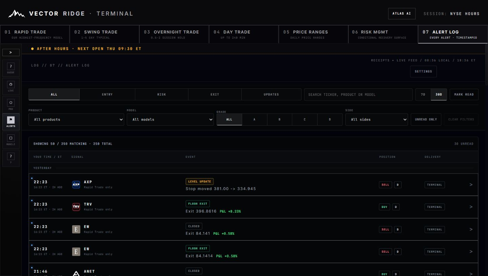The width and height of the screenshot is (488, 276).
Task: Open the Side dropdown
Action: click(377, 120)
